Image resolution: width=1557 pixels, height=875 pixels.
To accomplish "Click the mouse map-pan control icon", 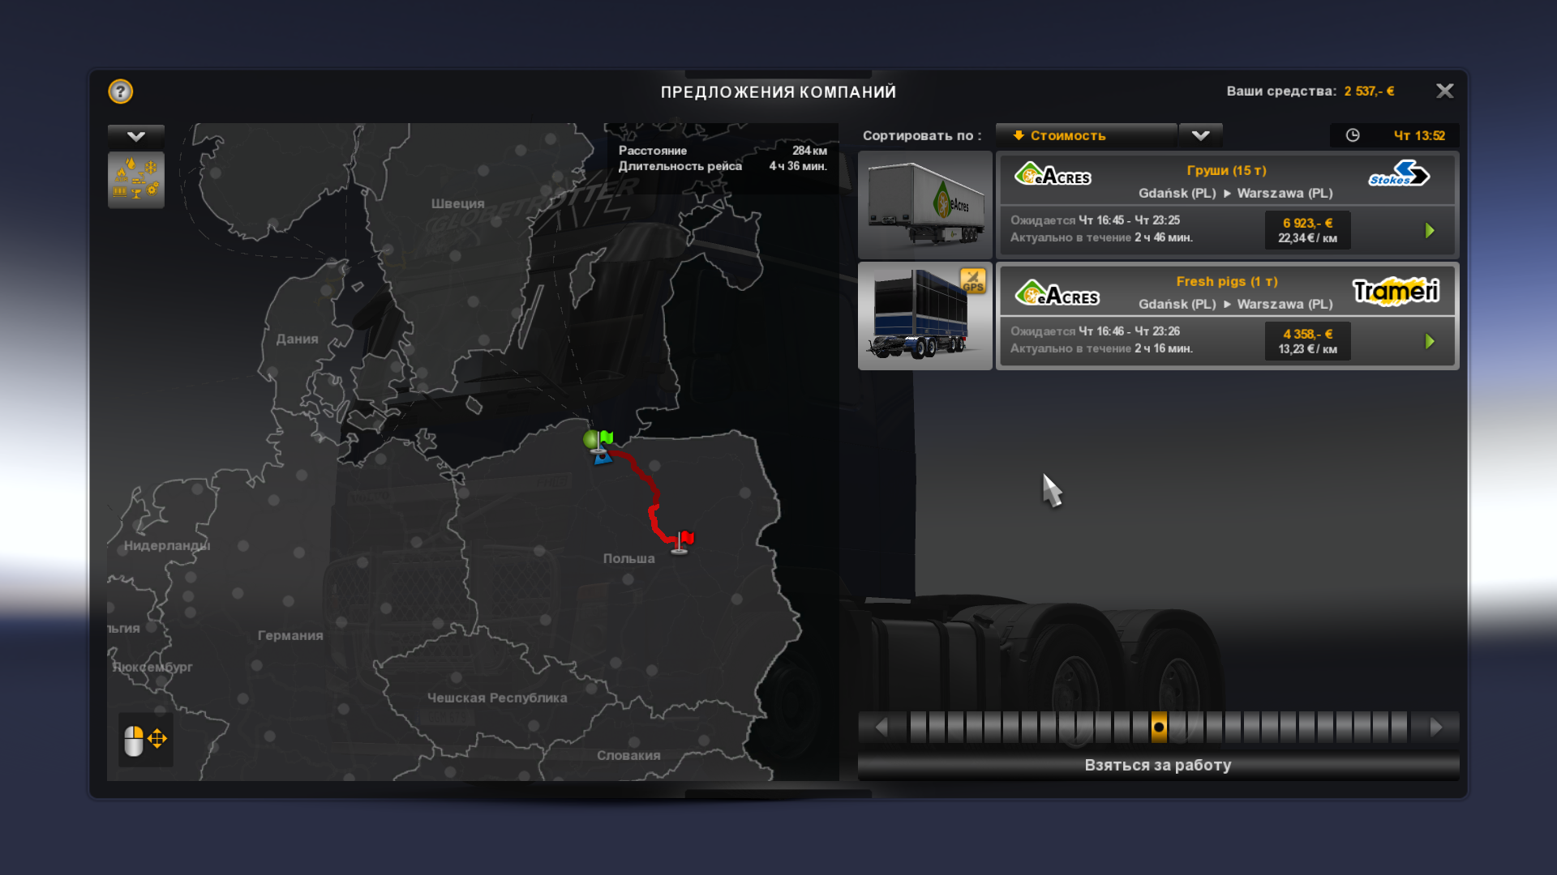I will coord(145,739).
